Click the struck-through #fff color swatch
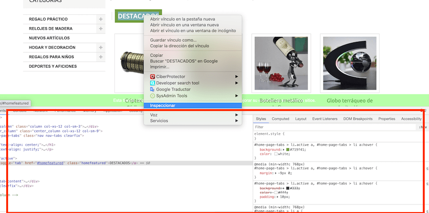The width and height of the screenshot is (429, 213). click(276, 193)
